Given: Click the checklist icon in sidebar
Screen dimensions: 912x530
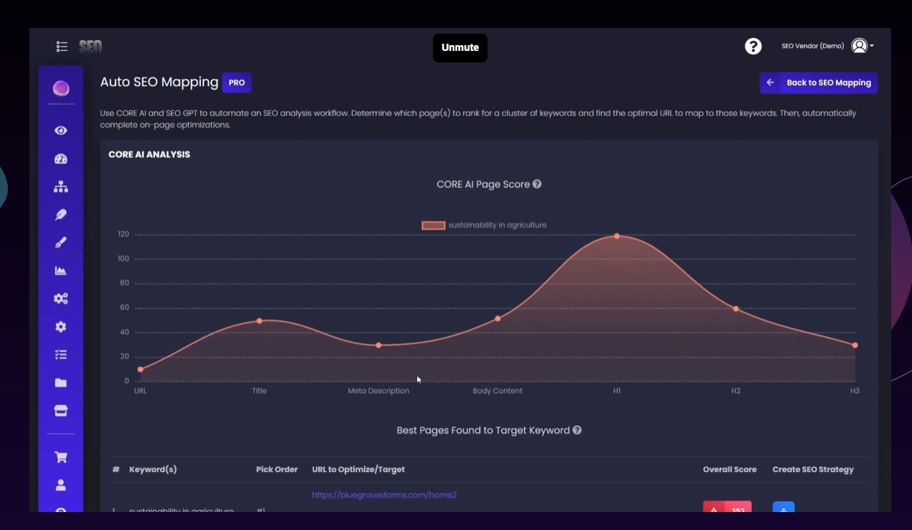Looking at the screenshot, I should coord(61,354).
